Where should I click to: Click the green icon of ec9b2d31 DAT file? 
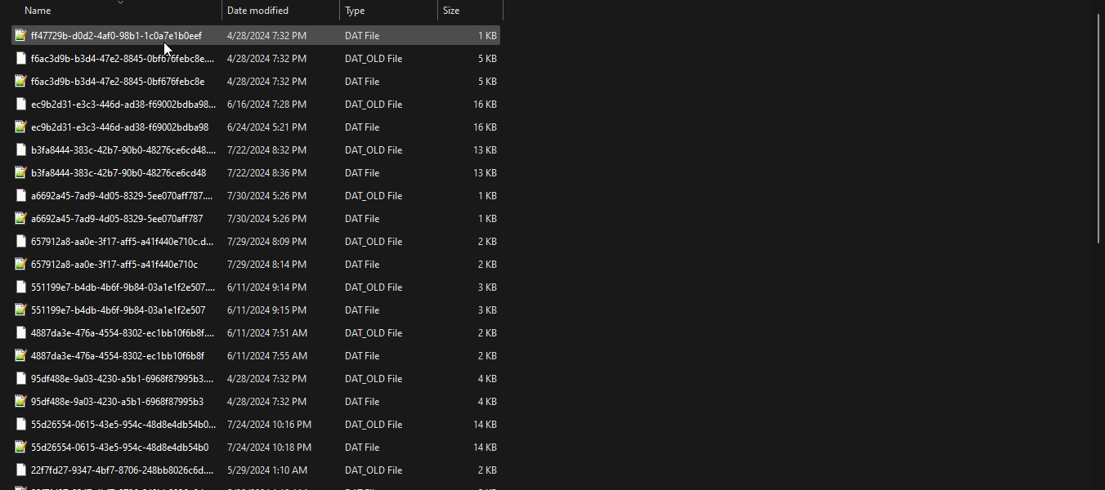[x=20, y=127]
